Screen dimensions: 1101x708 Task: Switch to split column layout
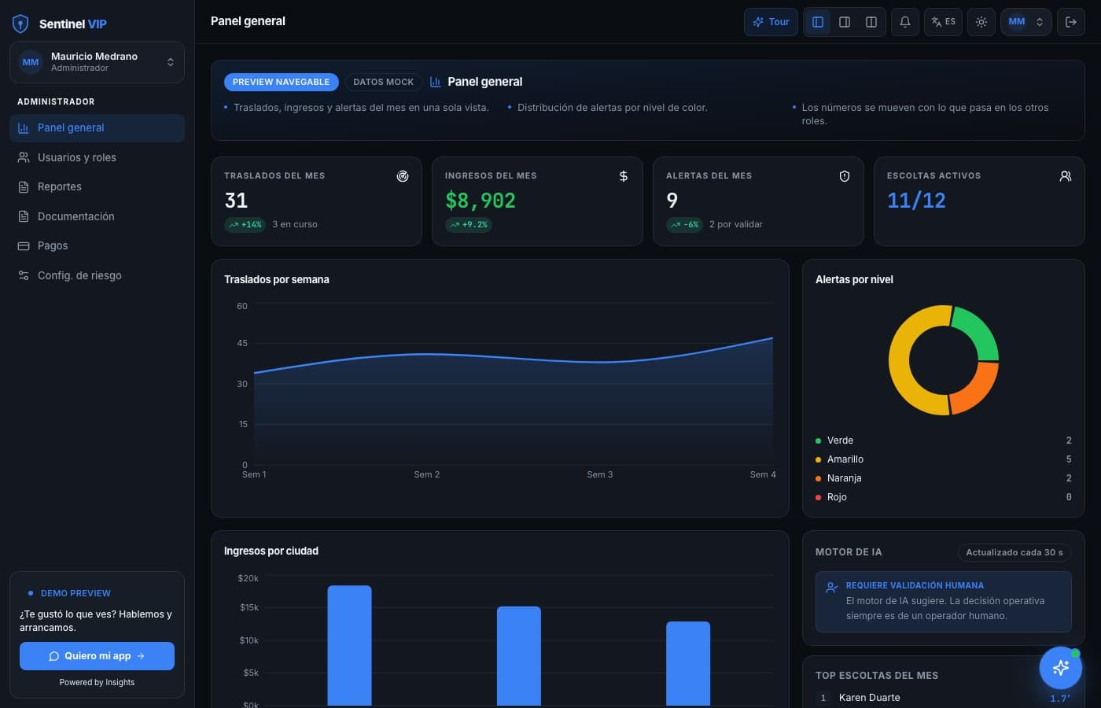(871, 22)
